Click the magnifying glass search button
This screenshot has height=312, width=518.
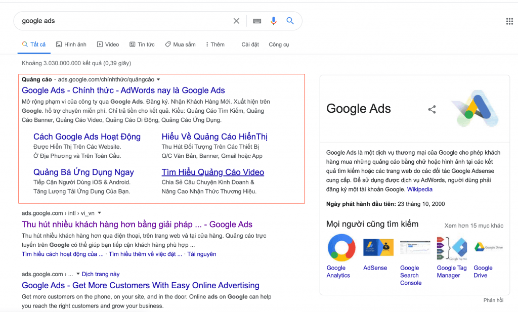[290, 21]
